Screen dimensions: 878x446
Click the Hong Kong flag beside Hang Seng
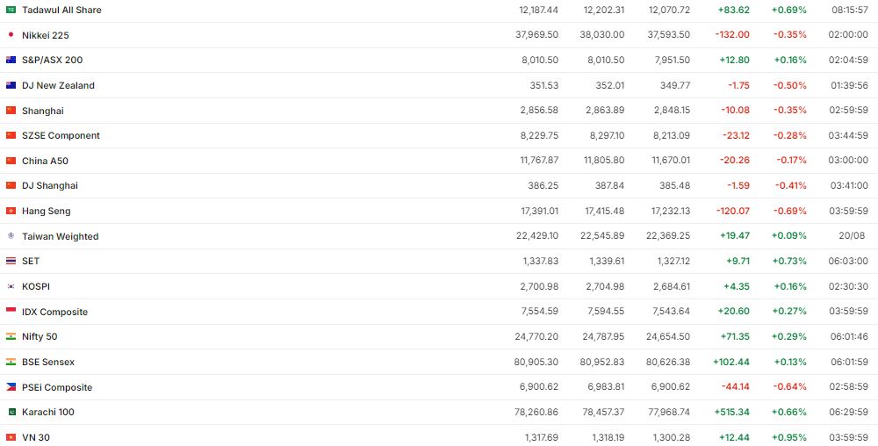tap(11, 211)
